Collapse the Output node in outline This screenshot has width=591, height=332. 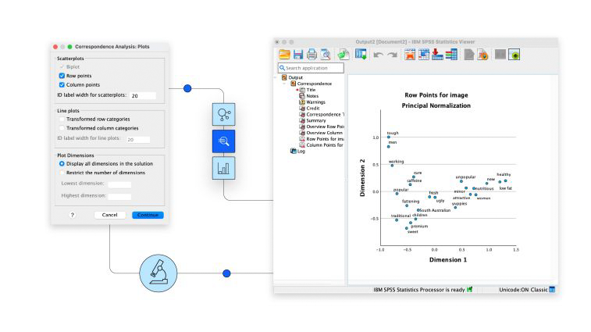click(x=276, y=77)
